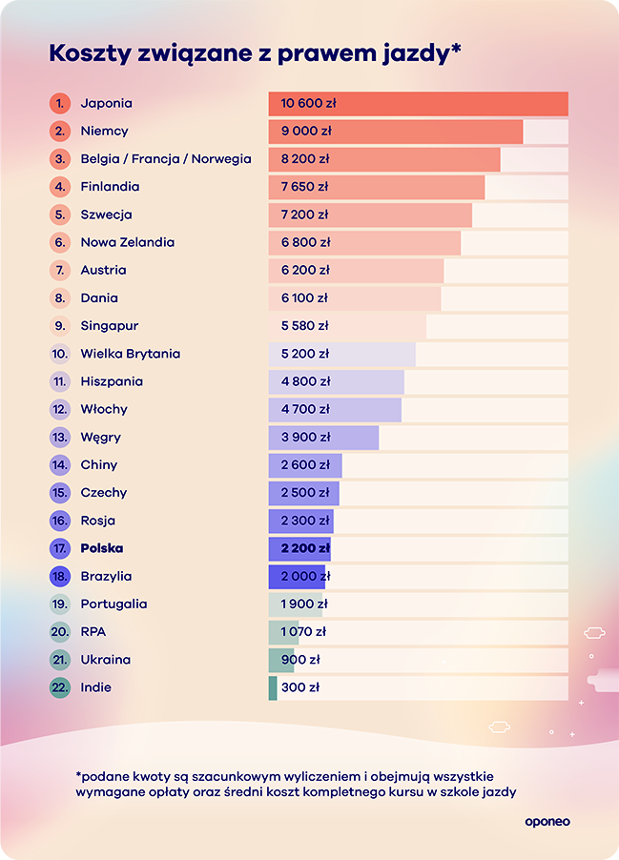Select the "Belgia / Francja / Norwegia" label

pos(166,159)
